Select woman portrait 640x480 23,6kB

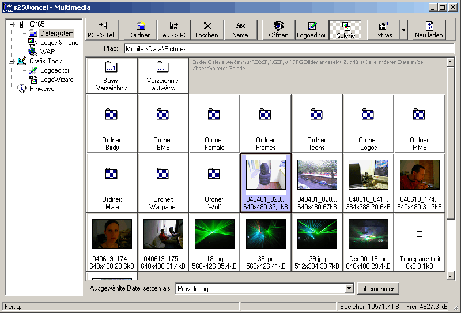point(112,242)
